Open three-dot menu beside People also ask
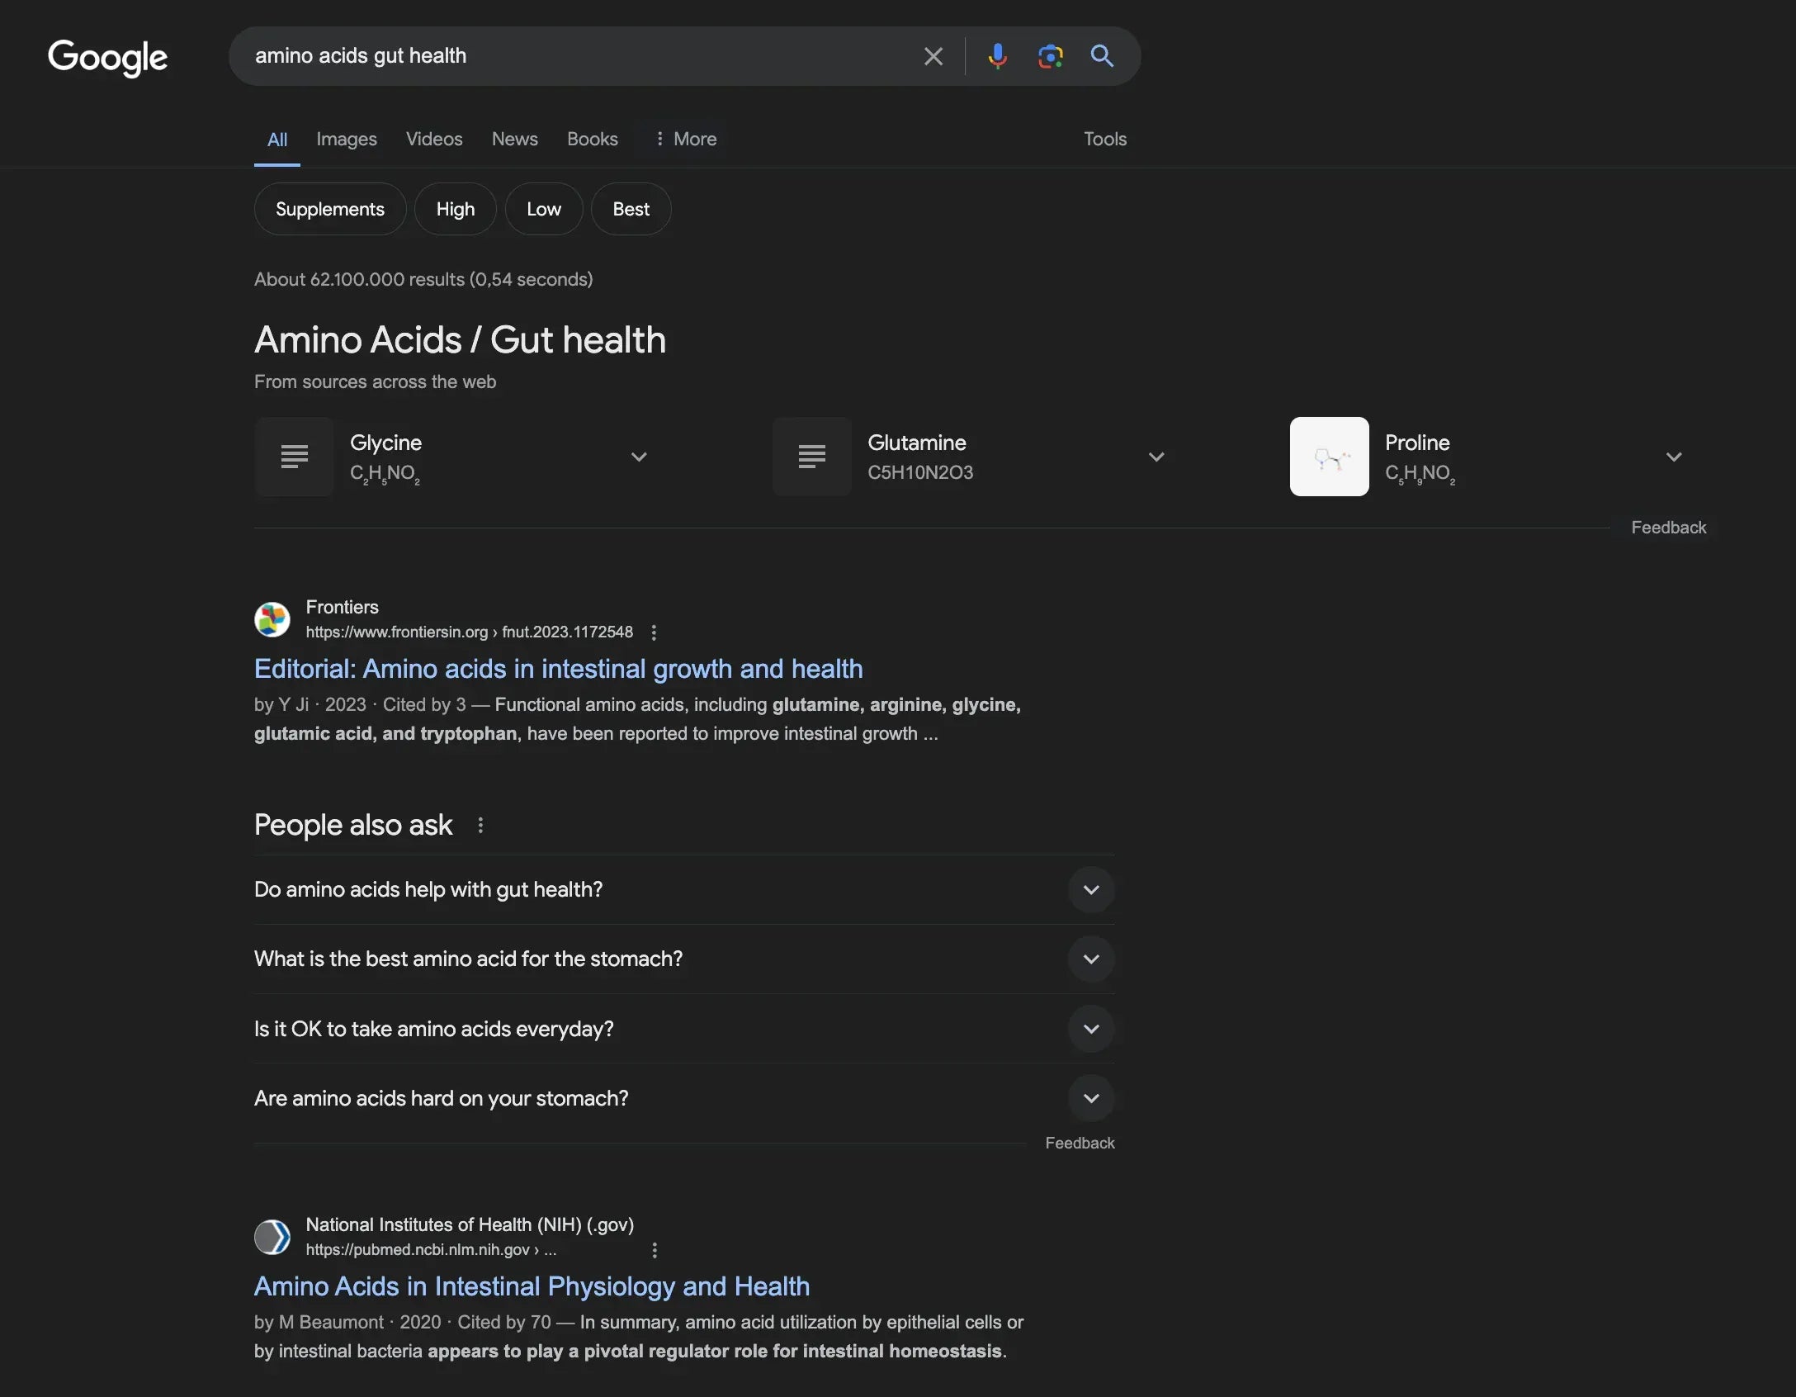The height and width of the screenshot is (1397, 1796). 480,825
